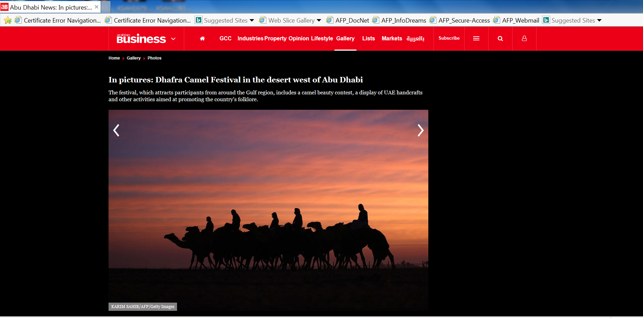Expand the chevron beside Business logo
643x318 pixels.
(173, 39)
